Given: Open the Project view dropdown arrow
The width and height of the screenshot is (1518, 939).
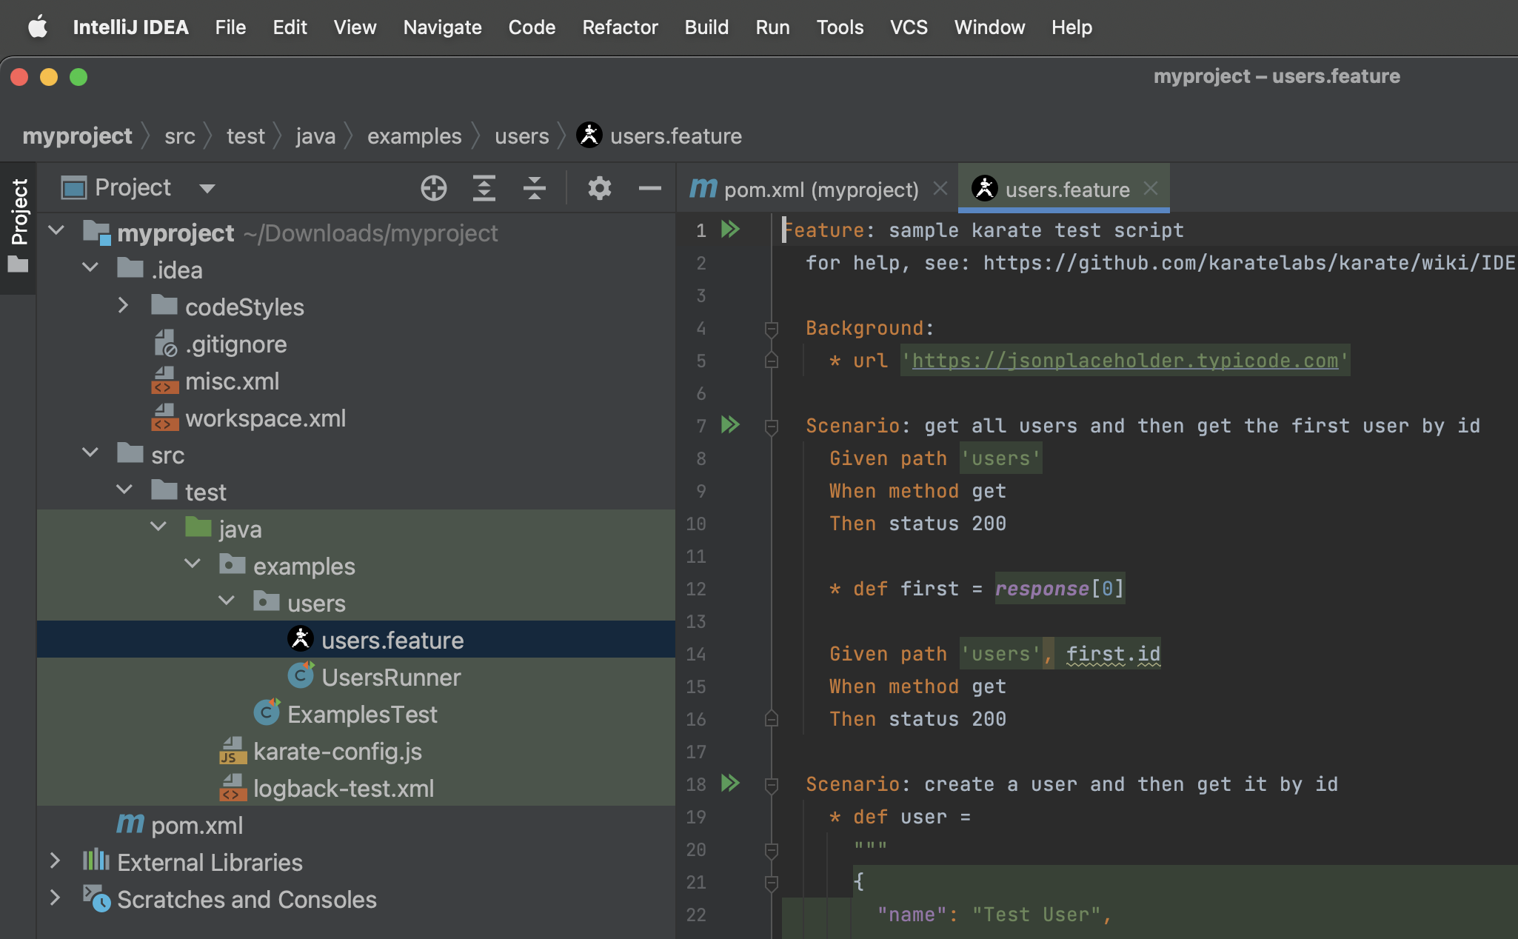Looking at the screenshot, I should [207, 189].
